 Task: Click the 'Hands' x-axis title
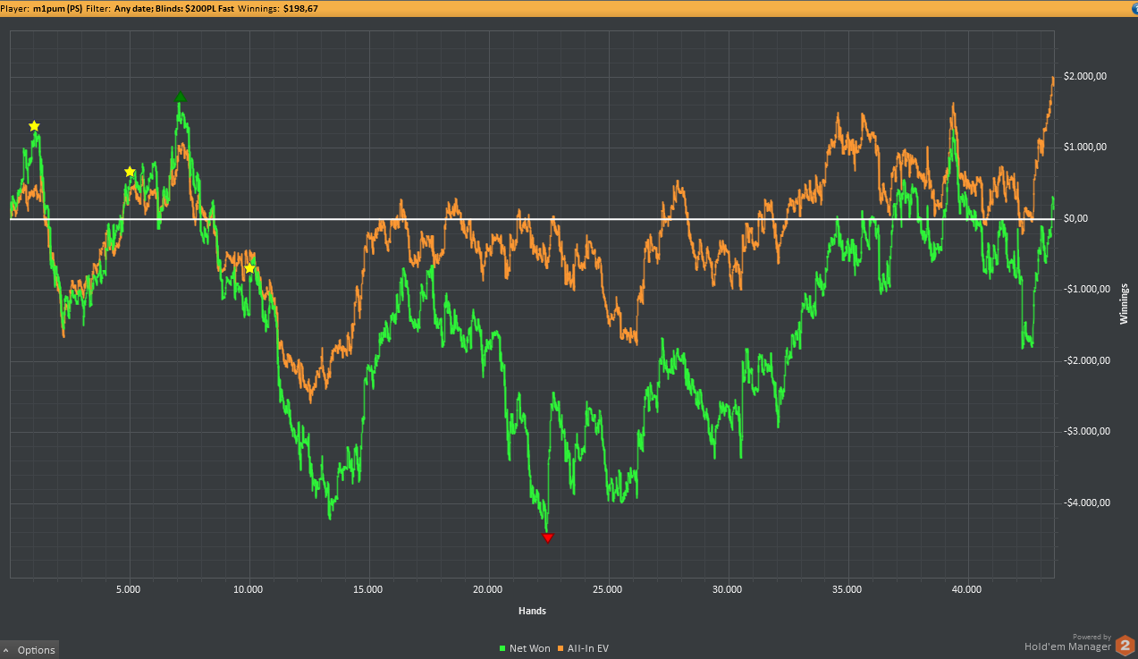[532, 612]
